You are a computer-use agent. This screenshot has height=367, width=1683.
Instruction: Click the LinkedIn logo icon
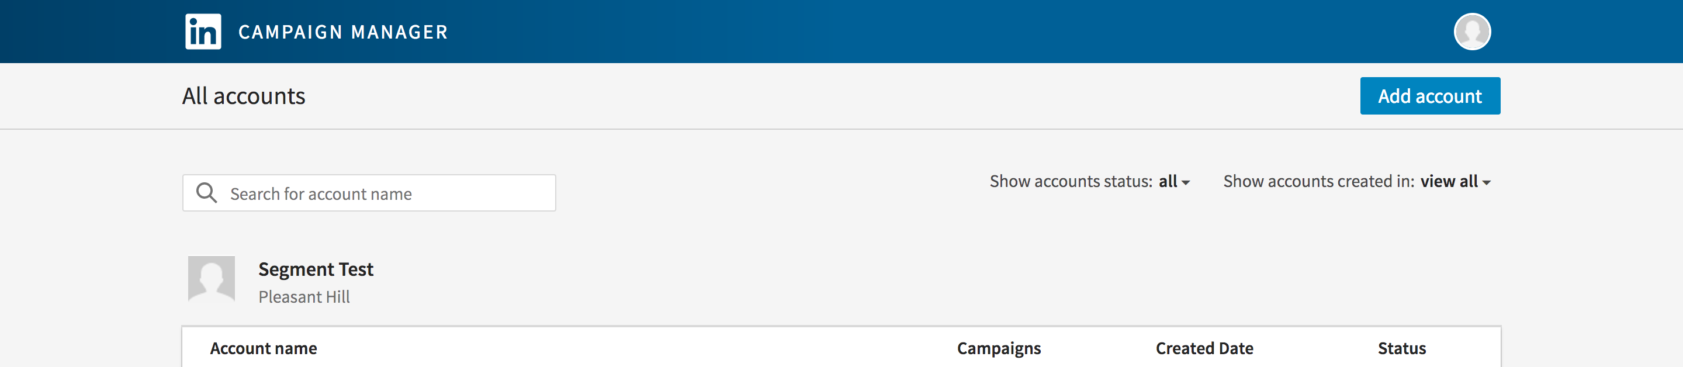click(203, 32)
